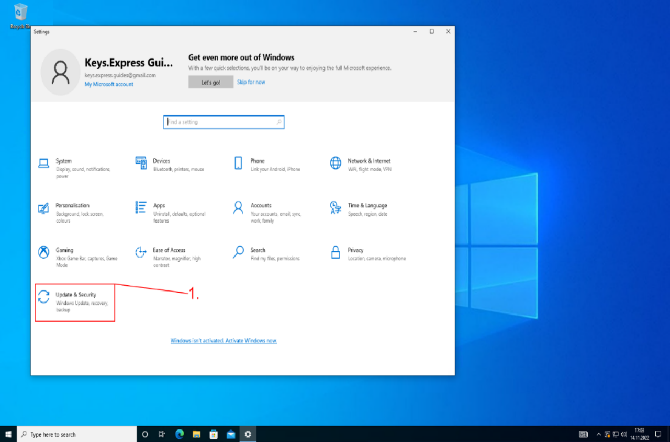Focus the Find a setting search box
Viewport: 670px width, 442px height.
[222, 122]
